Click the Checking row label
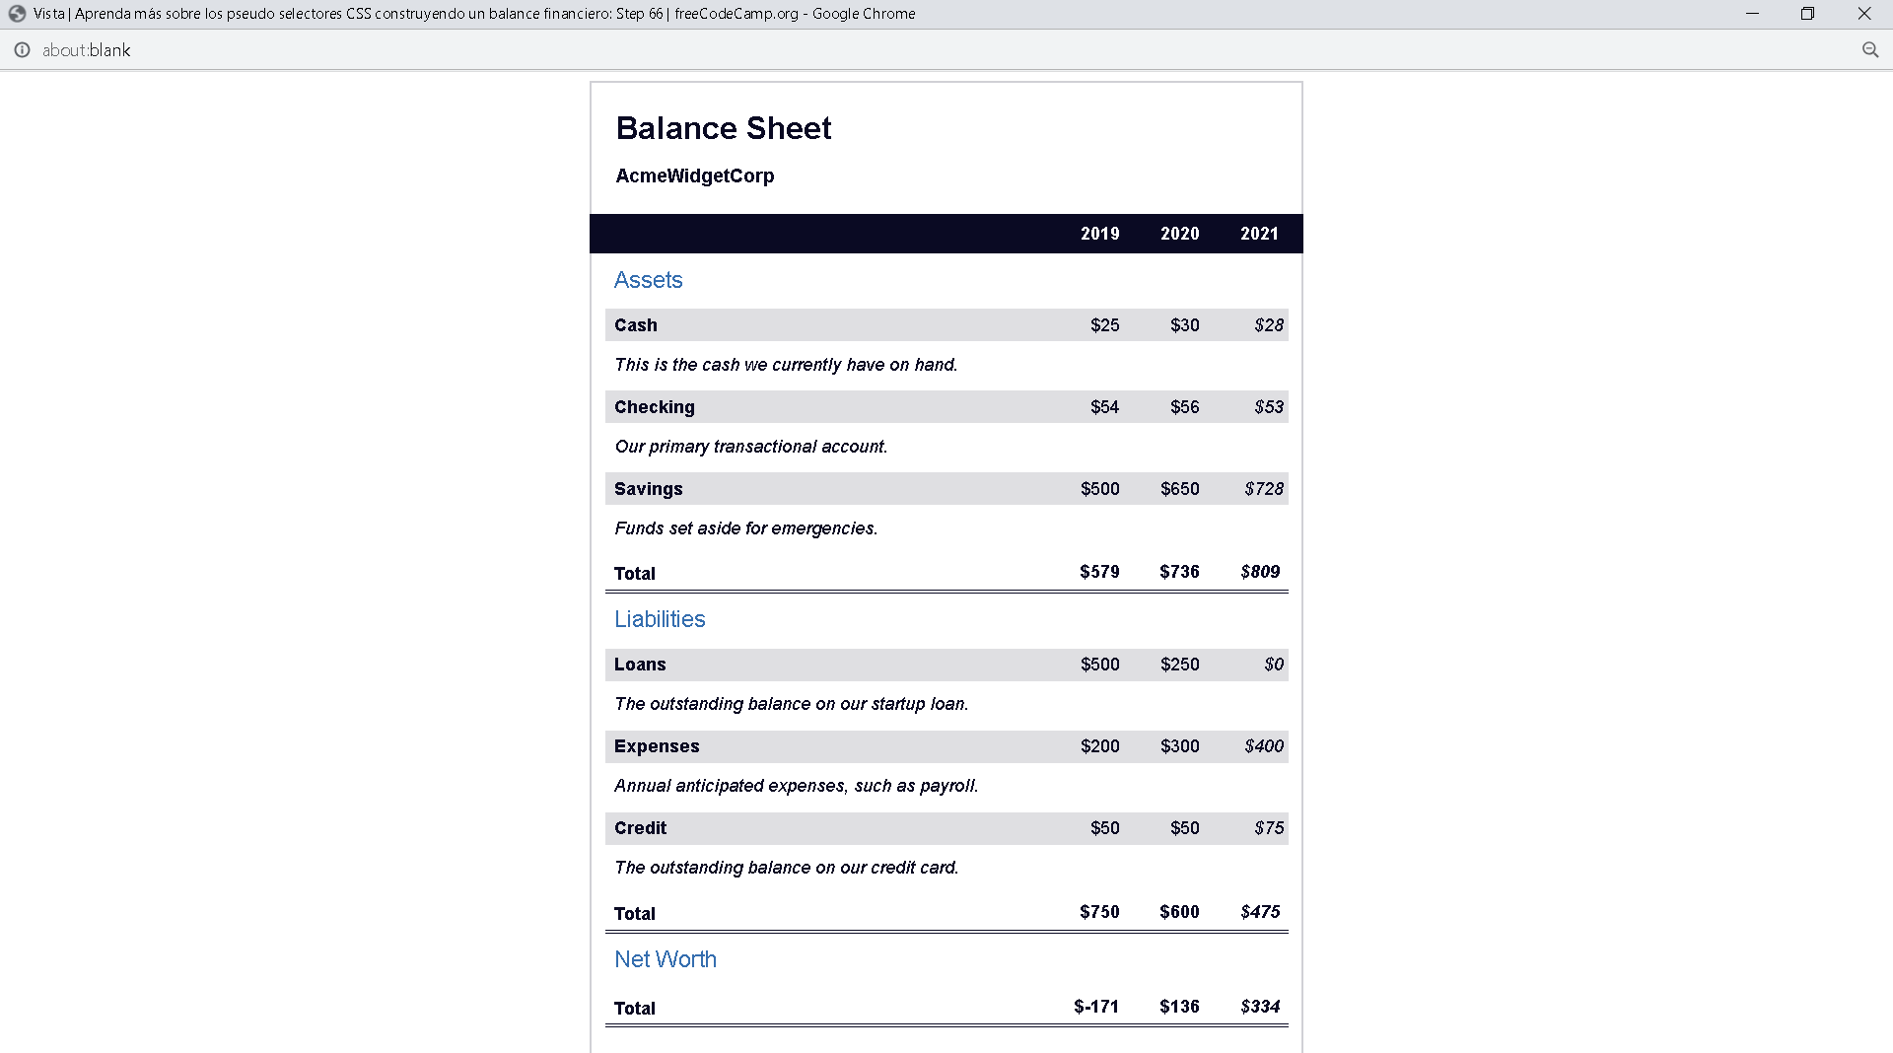 (654, 407)
